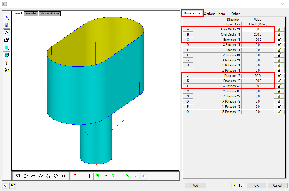Open the Other tab
The height and width of the screenshot is (191, 289).
click(236, 13)
